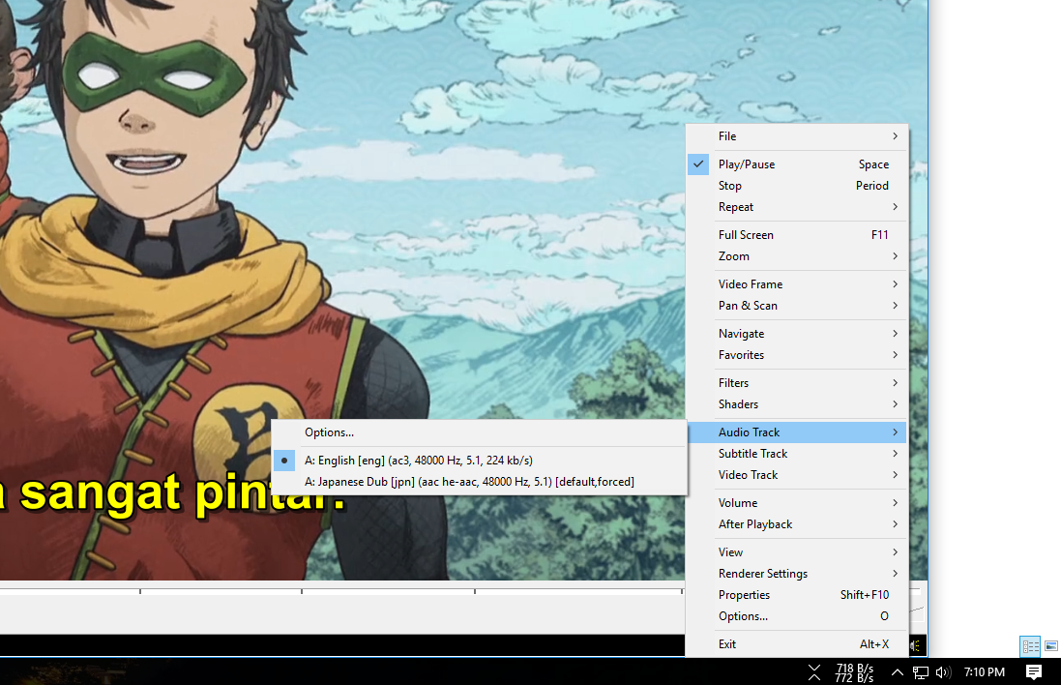Open Options in the Audio Track submenu
Image resolution: width=1061 pixels, height=685 pixels.
coord(479,432)
